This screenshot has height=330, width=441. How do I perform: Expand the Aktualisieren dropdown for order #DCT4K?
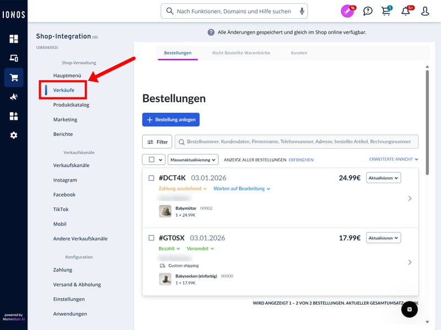(x=383, y=178)
